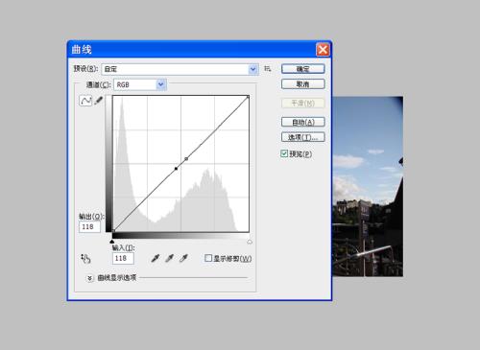Click the Cancel button
480x350 pixels.
click(x=303, y=84)
